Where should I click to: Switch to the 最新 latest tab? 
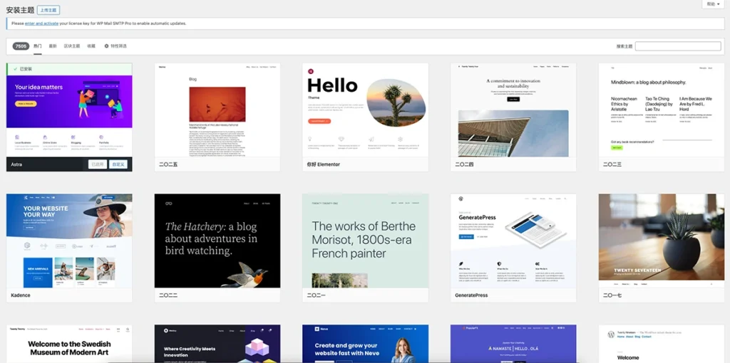coord(53,46)
